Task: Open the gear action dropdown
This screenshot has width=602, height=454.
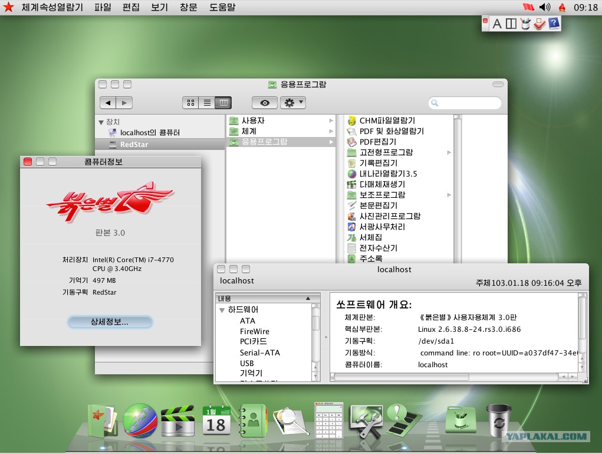Action: (293, 103)
